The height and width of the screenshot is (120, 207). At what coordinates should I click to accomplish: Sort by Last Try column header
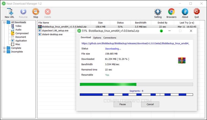tap(187, 23)
